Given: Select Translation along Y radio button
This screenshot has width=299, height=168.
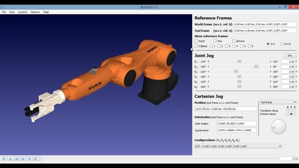Looking at the screenshot, I should click(291, 111).
